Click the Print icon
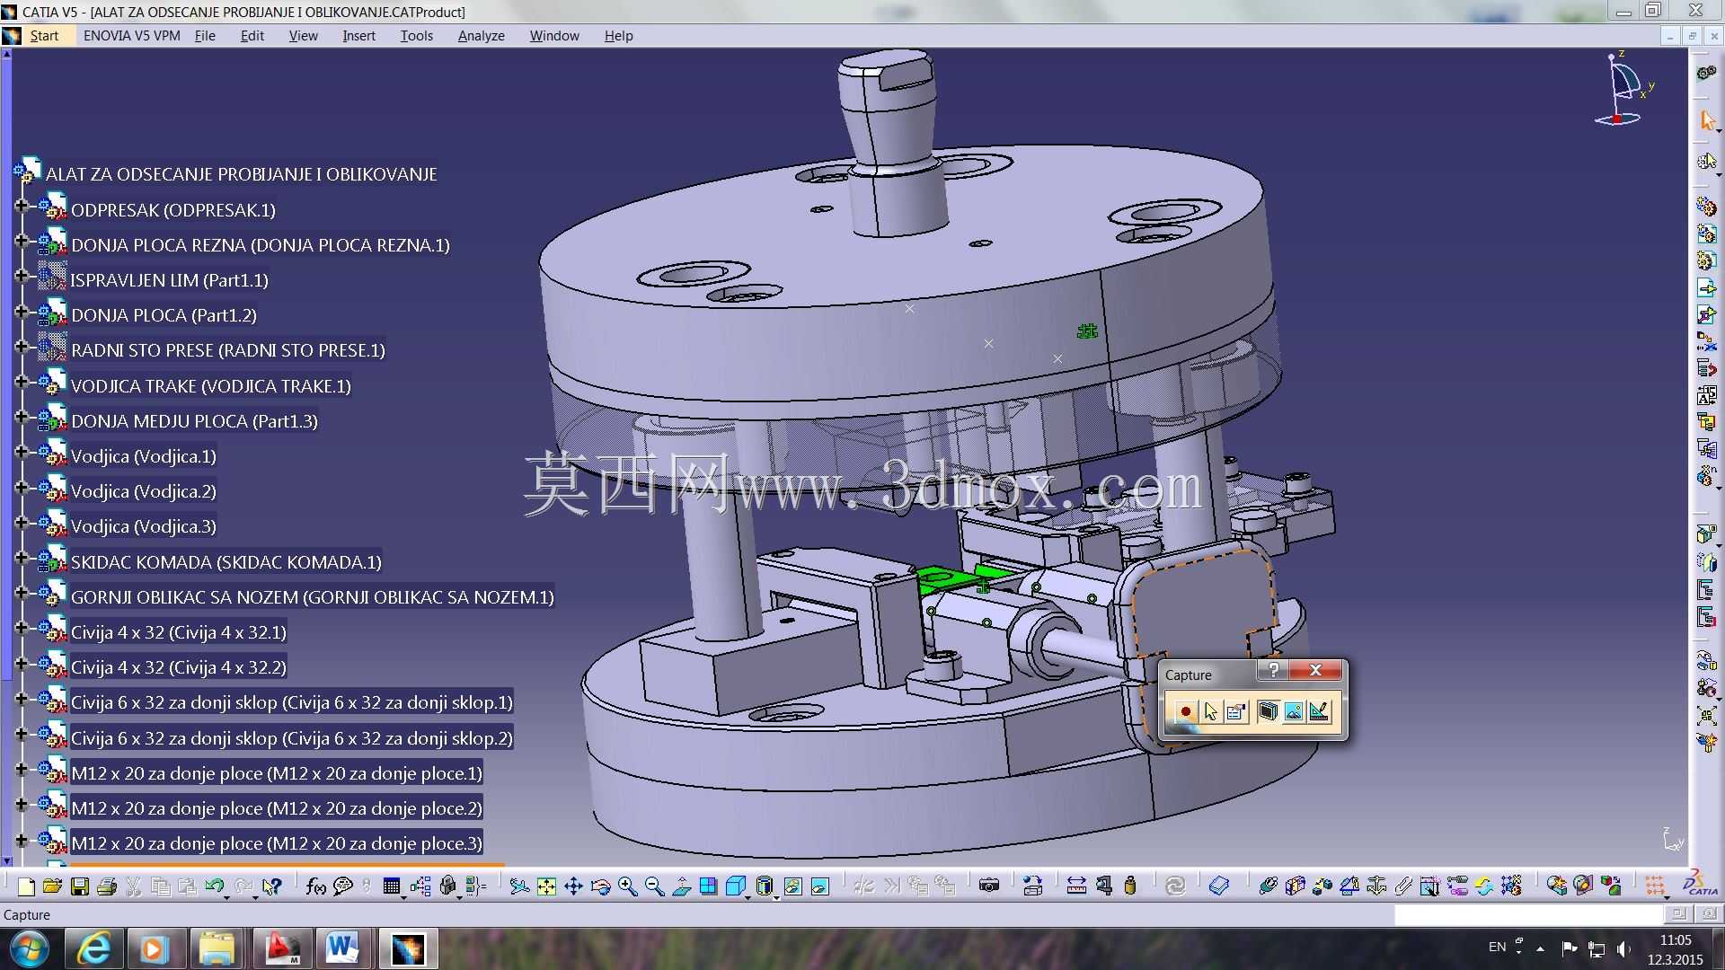 coord(107,886)
